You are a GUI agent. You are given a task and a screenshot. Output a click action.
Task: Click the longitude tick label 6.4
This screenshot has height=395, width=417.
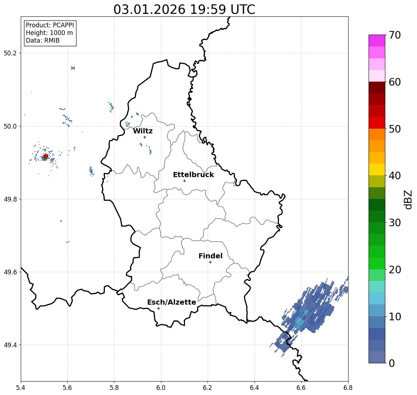coord(255,388)
